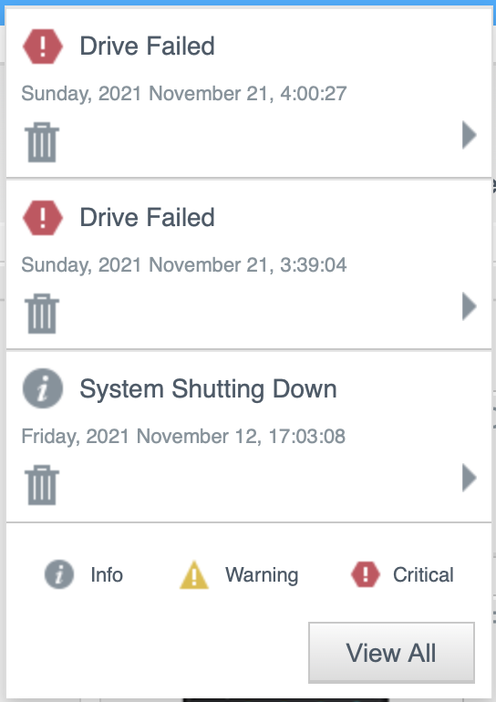Click the red critical icon on 4:00:27 alert
Screen dimensions: 496x702
tap(43, 46)
